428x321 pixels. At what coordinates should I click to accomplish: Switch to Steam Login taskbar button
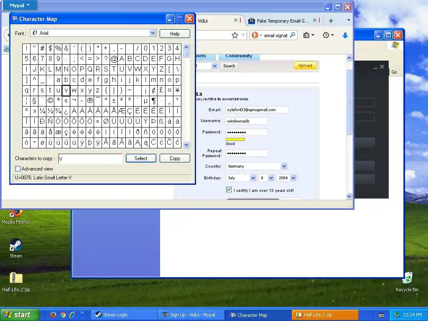pos(125,315)
